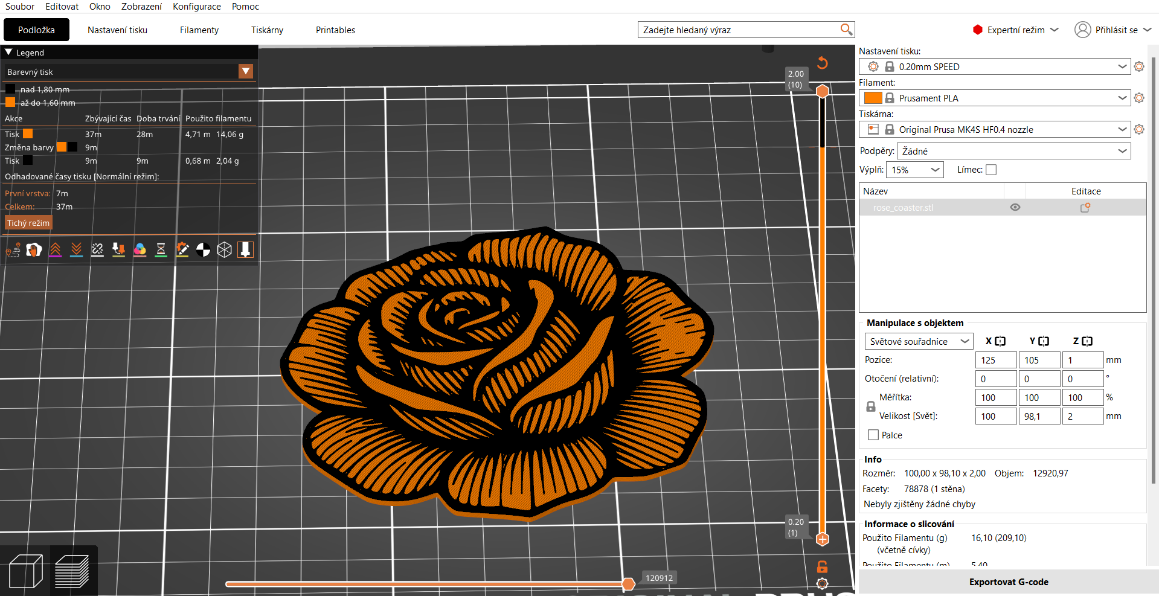Toggle the Límec (brim) checkbox

pyautogui.click(x=991, y=170)
